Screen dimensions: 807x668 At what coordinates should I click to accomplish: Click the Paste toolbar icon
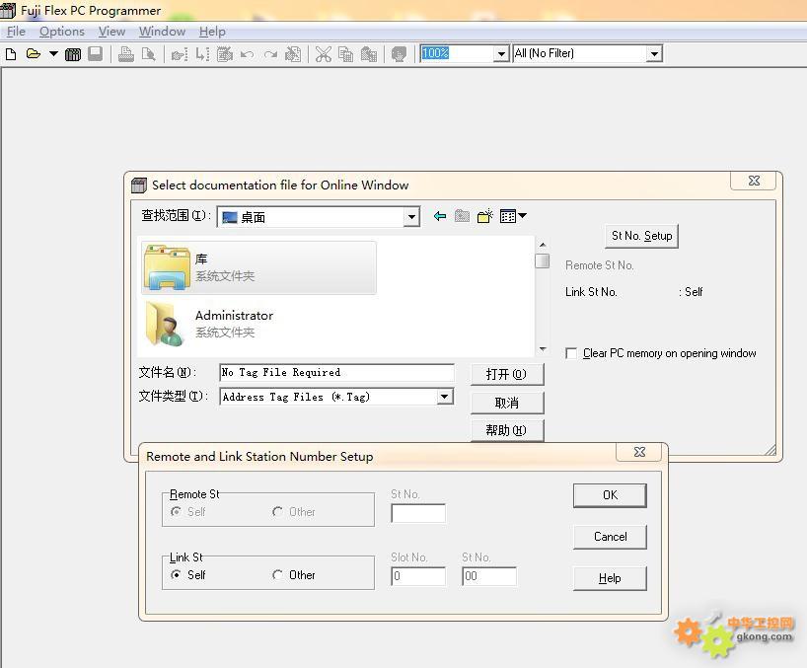point(369,54)
